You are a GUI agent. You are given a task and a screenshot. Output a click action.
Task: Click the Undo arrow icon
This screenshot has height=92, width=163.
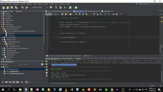[22, 8]
